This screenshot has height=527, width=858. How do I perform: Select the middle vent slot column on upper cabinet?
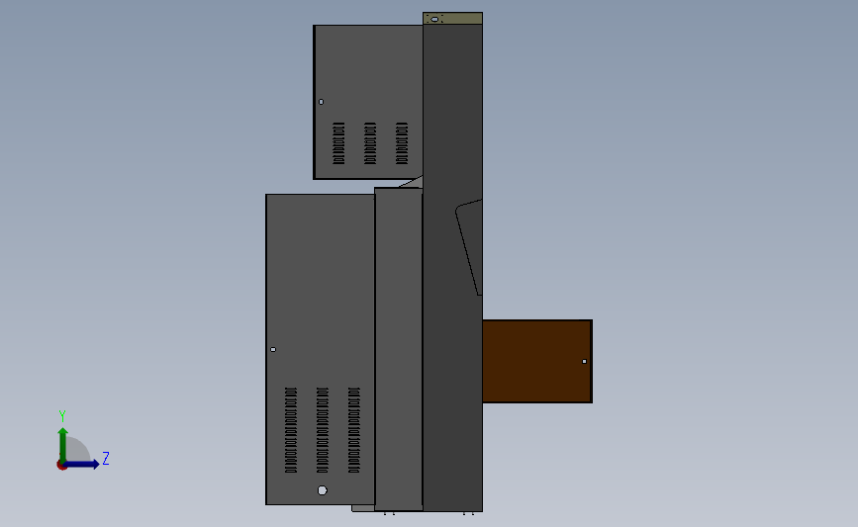pyautogui.click(x=370, y=143)
